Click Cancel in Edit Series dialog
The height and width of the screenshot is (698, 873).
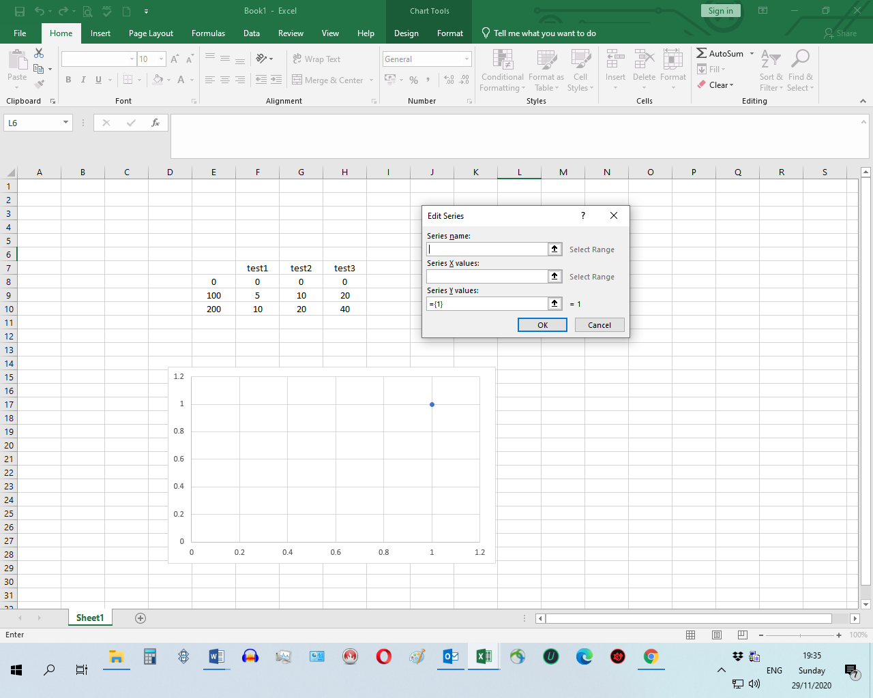tap(600, 325)
